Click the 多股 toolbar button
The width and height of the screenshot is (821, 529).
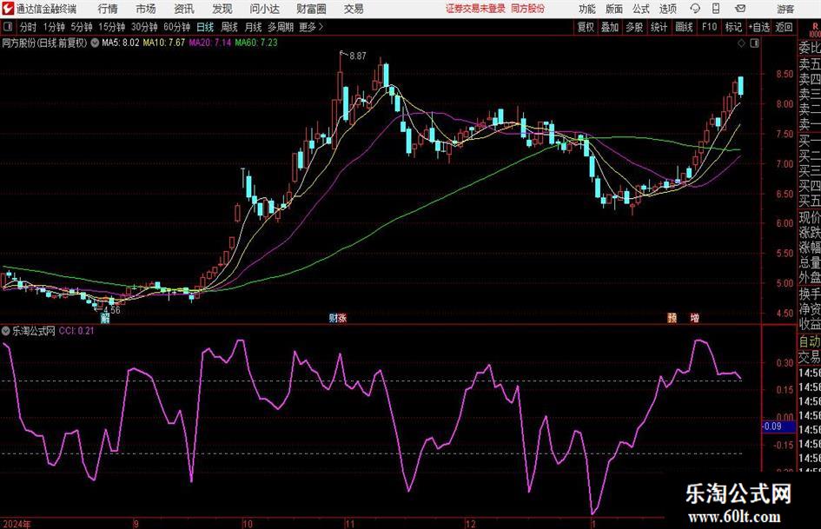(634, 27)
